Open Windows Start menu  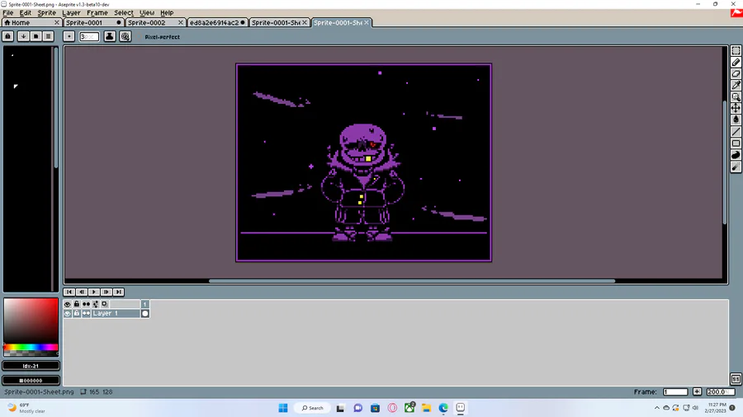283,408
